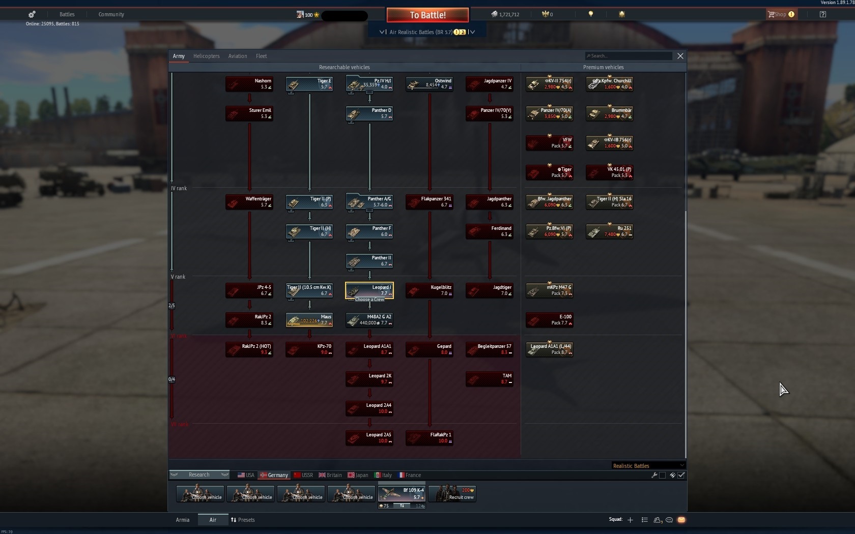Click the vehicle Search field
The height and width of the screenshot is (534, 855).
click(629, 56)
